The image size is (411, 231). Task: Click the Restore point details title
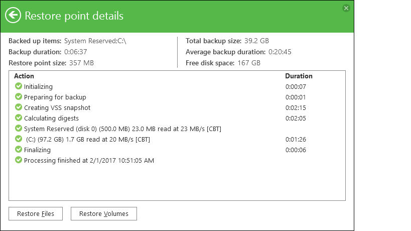[x=74, y=16]
